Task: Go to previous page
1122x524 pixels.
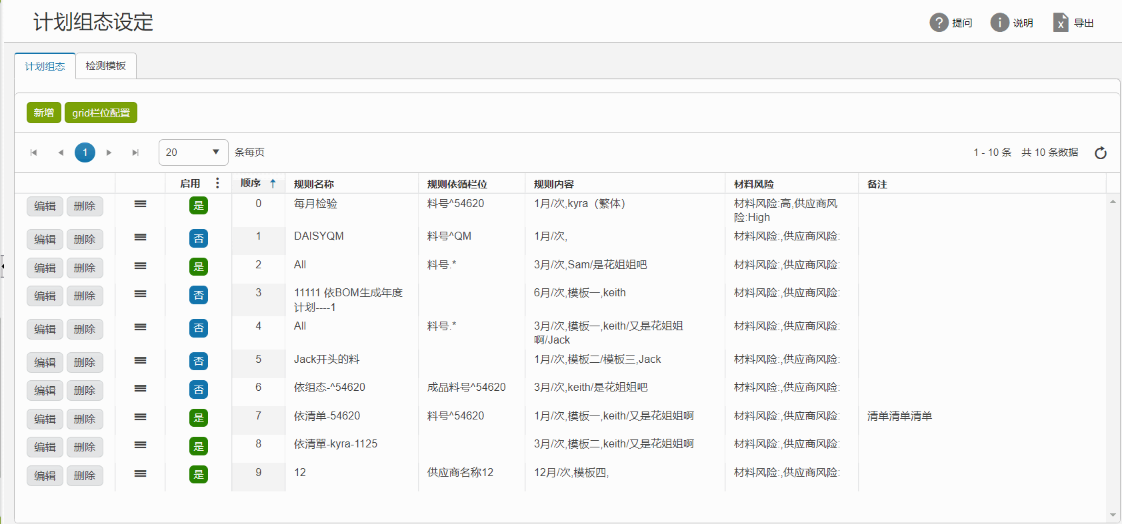Action: coord(61,152)
